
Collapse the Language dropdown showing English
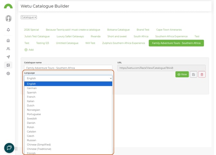coord(68,78)
